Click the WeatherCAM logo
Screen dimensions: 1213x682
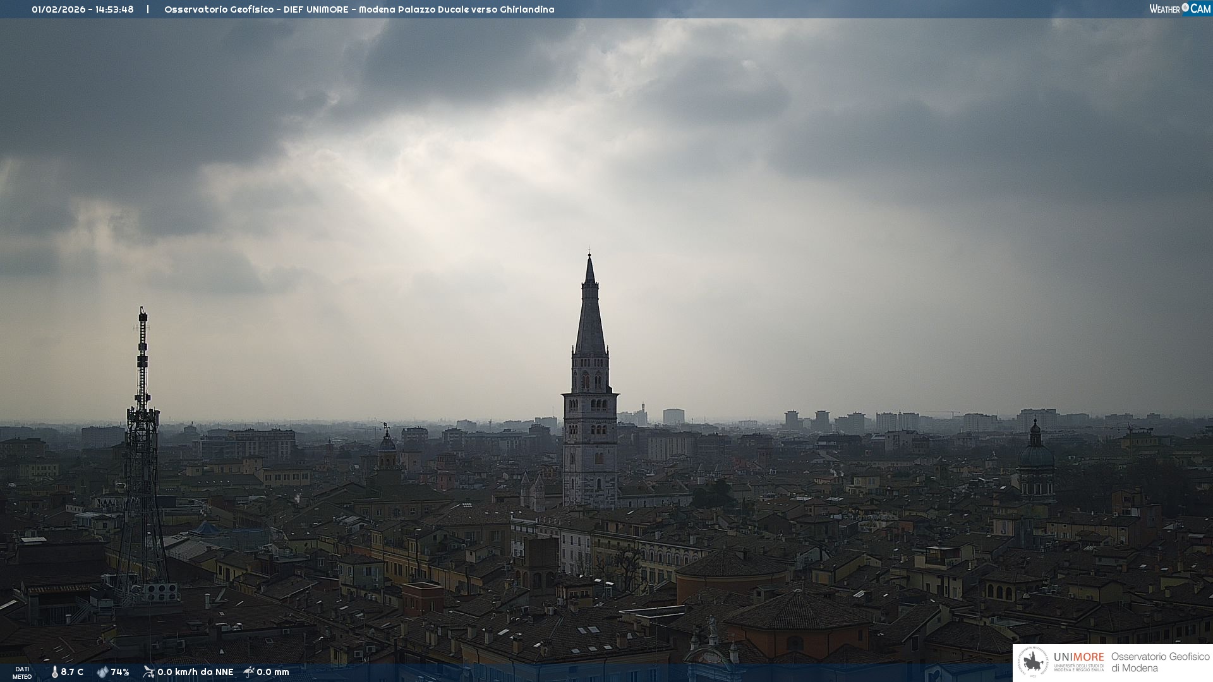[1180, 9]
